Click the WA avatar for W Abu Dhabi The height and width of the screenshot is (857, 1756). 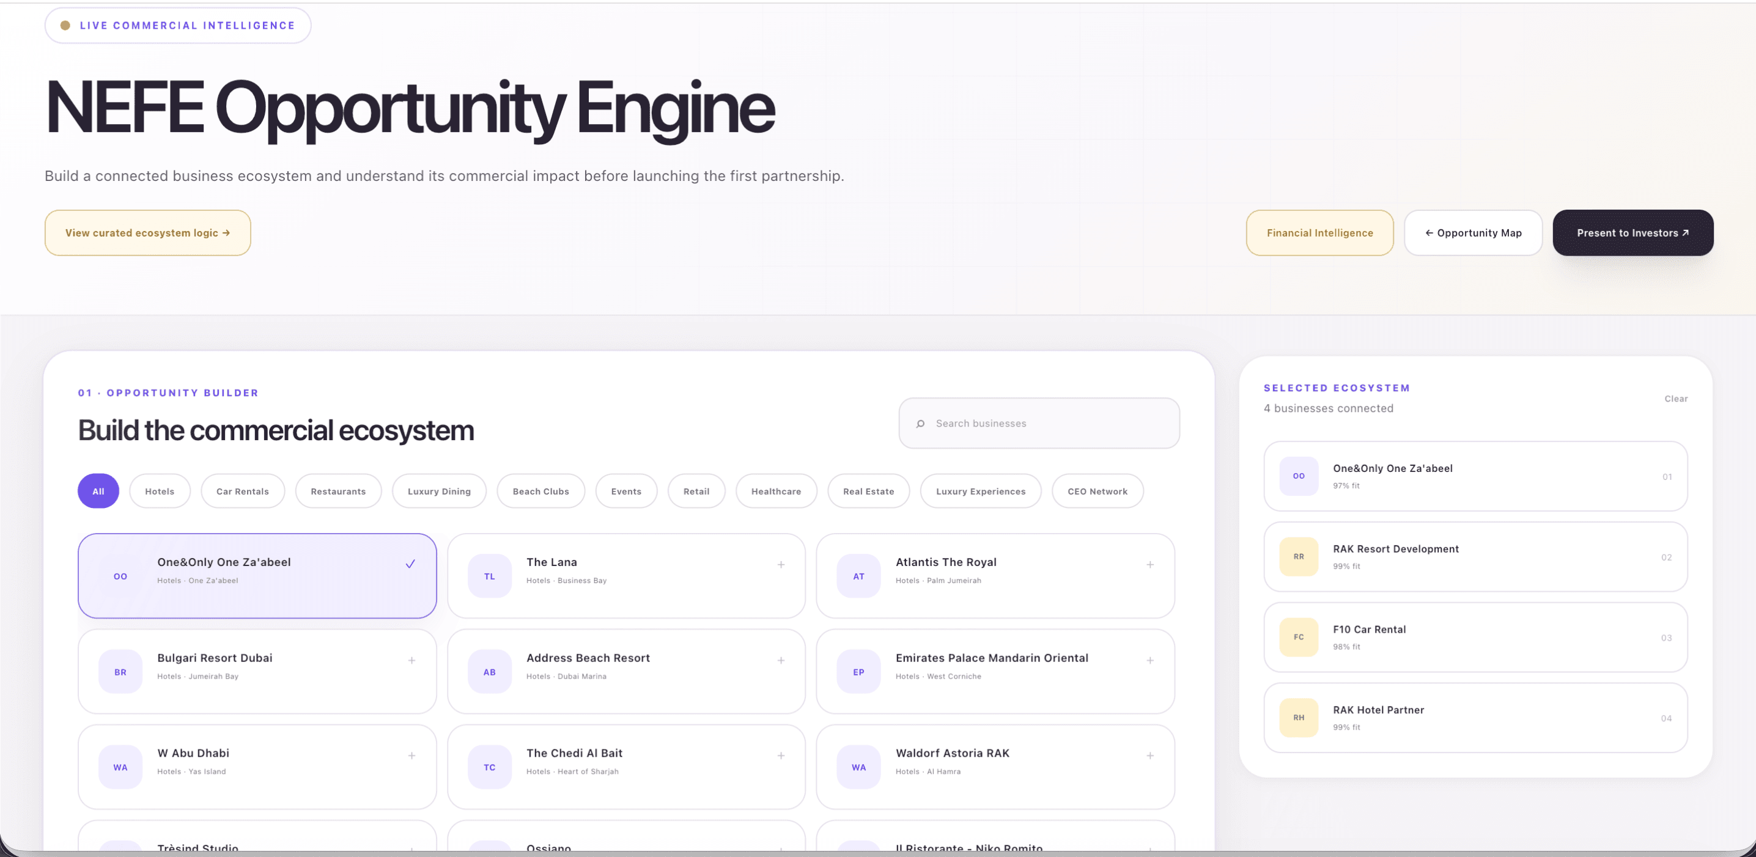click(x=120, y=767)
